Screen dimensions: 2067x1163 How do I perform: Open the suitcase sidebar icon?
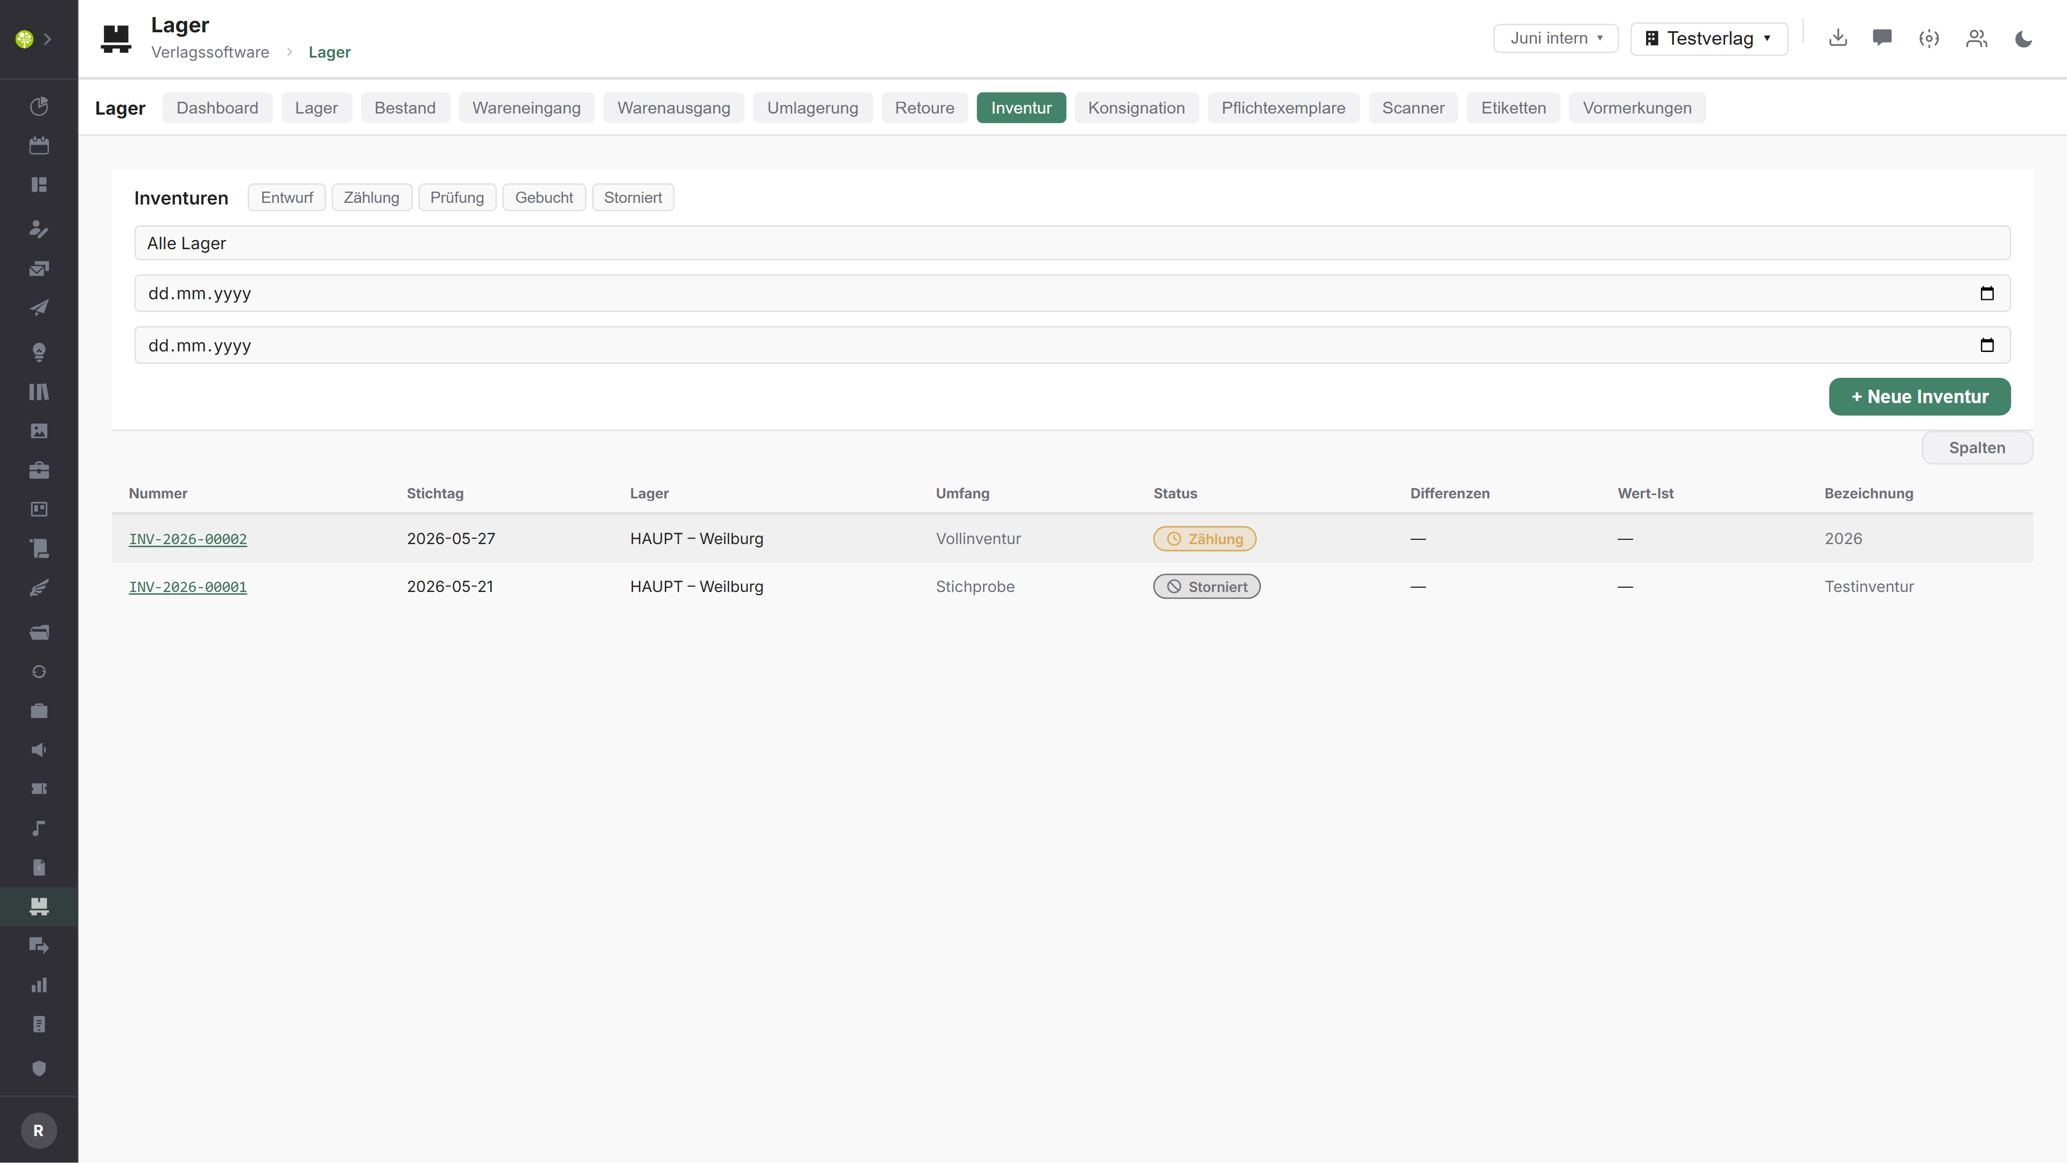click(39, 710)
